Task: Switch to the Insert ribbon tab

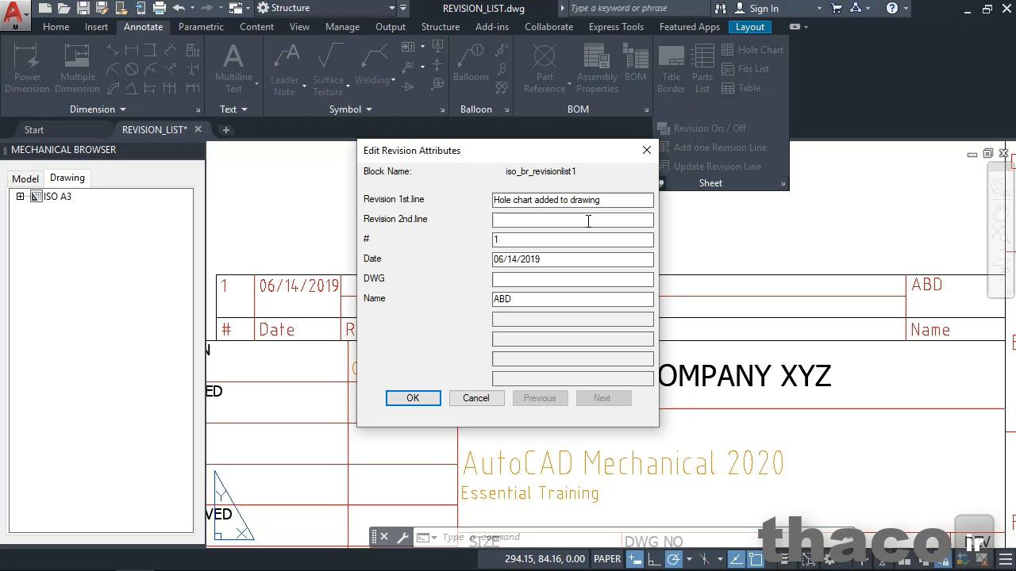Action: (x=96, y=27)
